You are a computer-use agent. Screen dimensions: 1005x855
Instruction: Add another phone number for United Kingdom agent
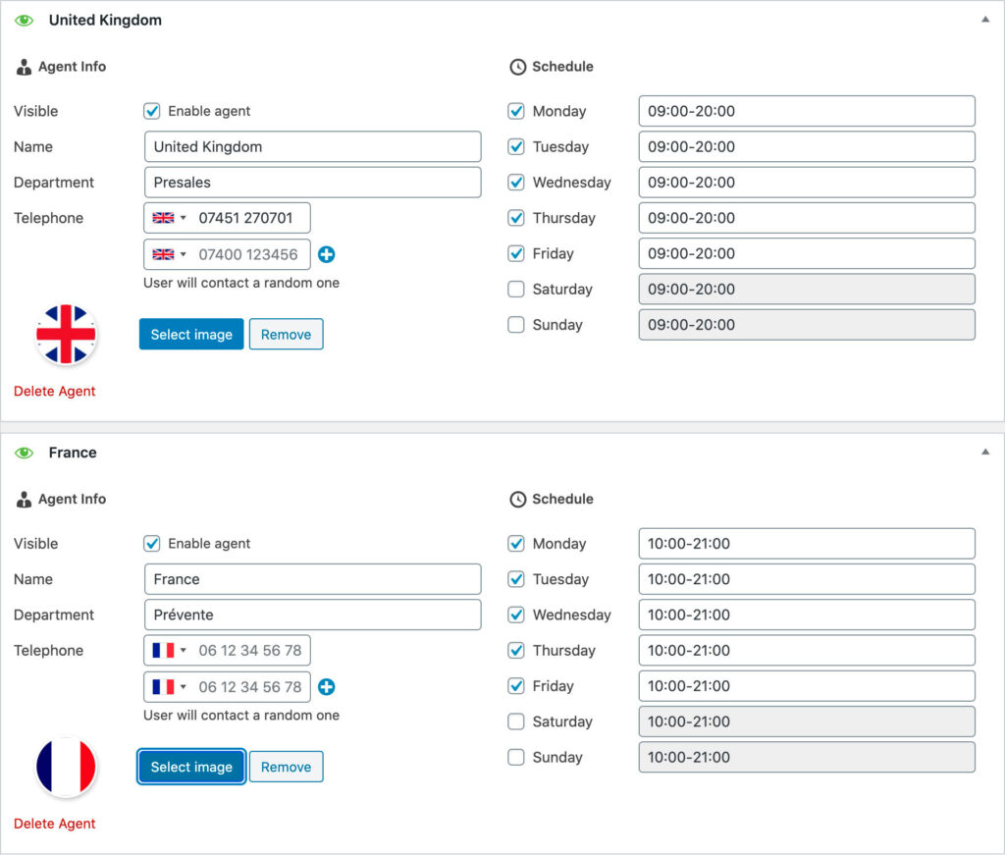click(327, 254)
